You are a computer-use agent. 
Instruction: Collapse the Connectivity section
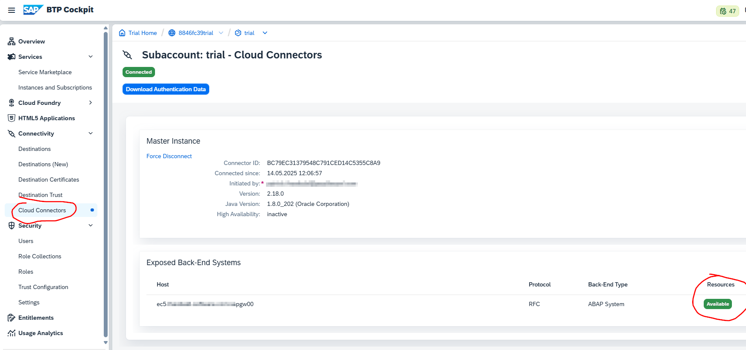point(91,133)
